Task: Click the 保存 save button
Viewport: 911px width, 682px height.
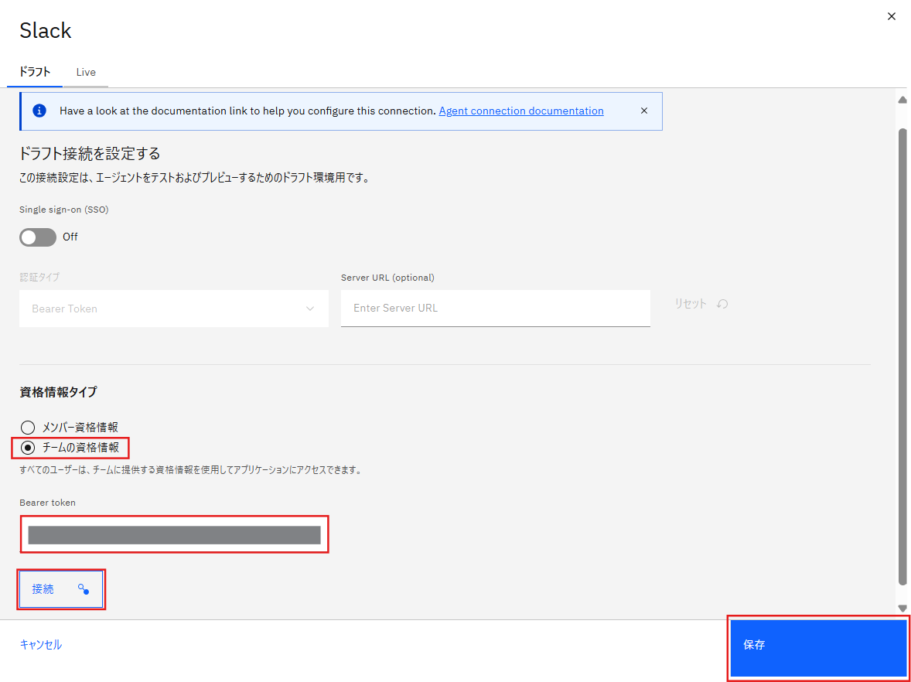Action: pyautogui.click(x=819, y=648)
